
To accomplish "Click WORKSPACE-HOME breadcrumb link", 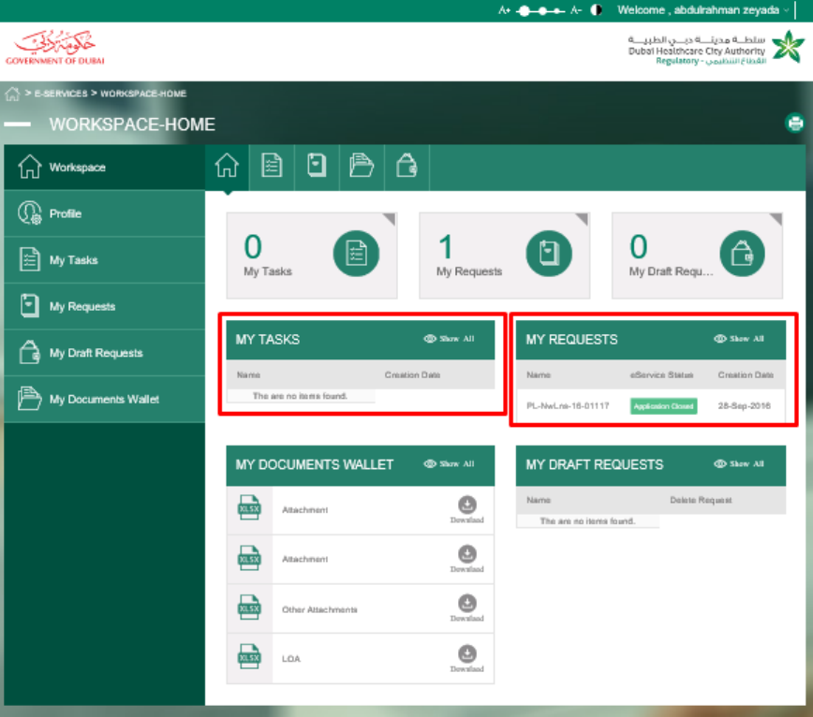I will pos(143,94).
